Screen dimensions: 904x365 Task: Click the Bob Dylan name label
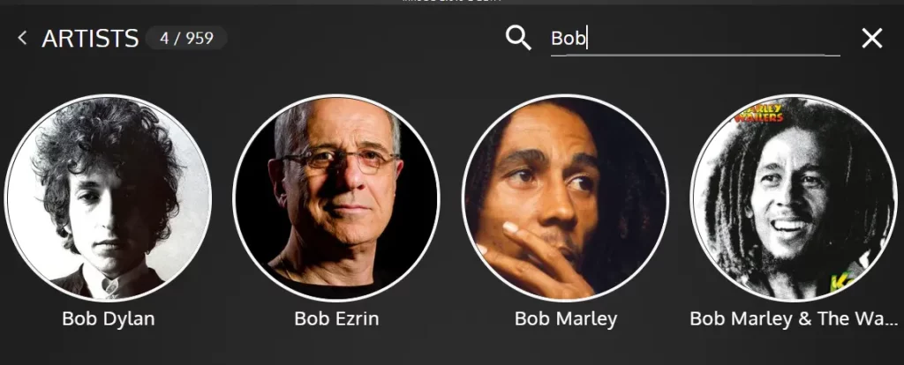[109, 318]
